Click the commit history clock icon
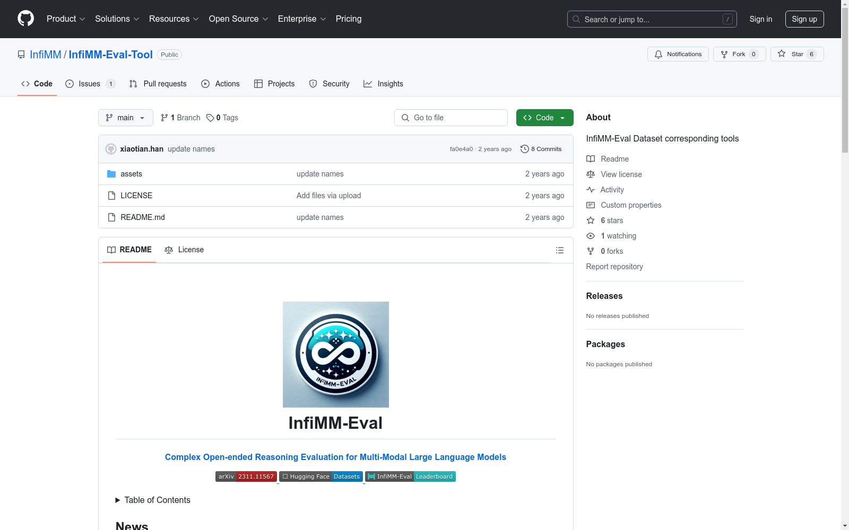Viewport: 849px width, 530px height. [x=525, y=149]
